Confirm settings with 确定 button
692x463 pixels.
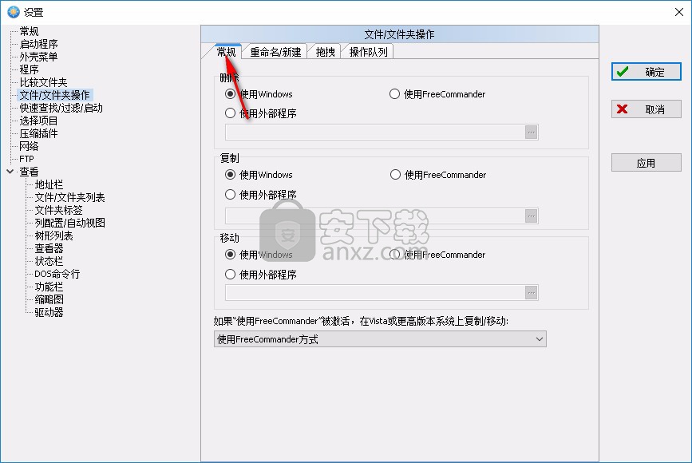pos(646,72)
